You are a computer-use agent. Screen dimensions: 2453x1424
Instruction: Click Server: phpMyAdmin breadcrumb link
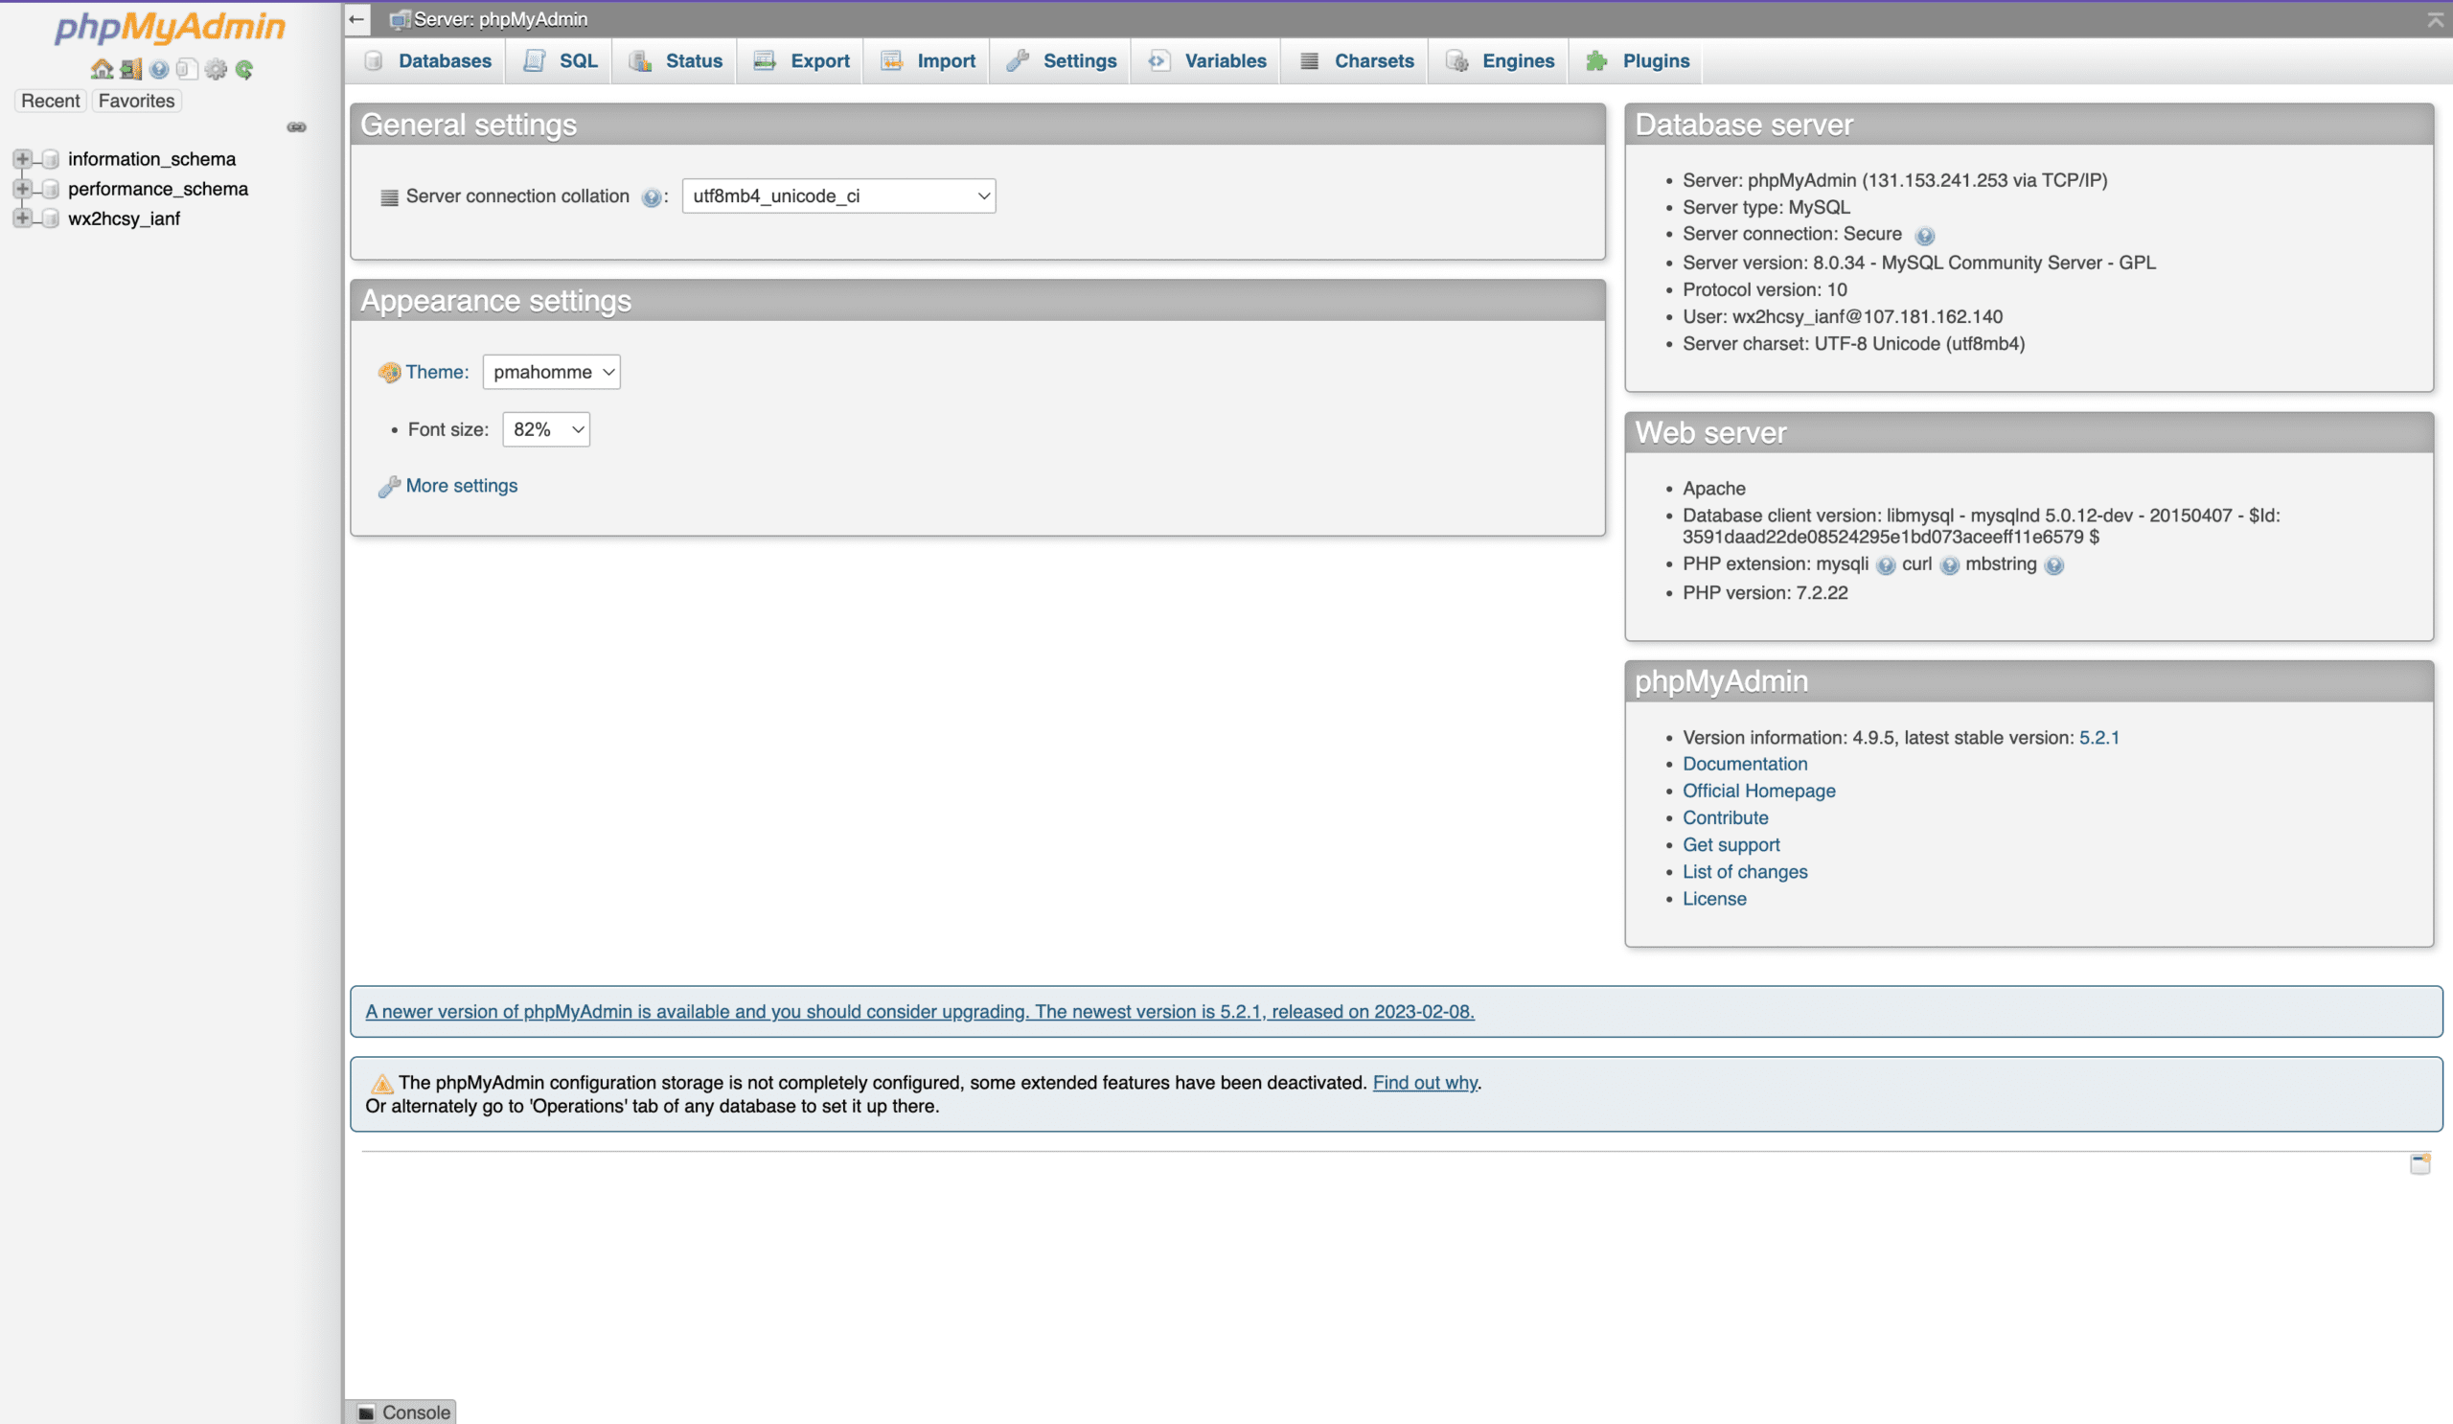[x=500, y=19]
